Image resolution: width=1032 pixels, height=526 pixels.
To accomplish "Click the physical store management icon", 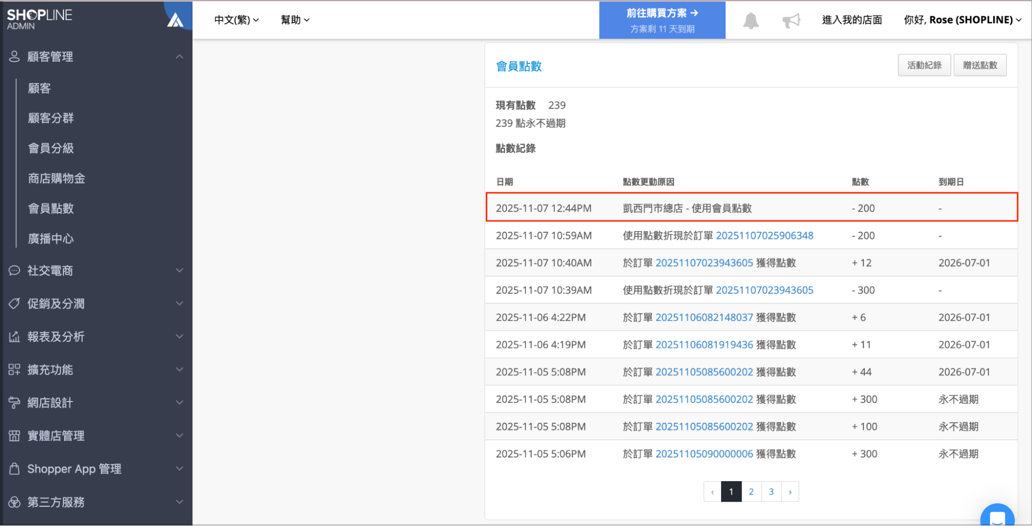I will tap(14, 436).
